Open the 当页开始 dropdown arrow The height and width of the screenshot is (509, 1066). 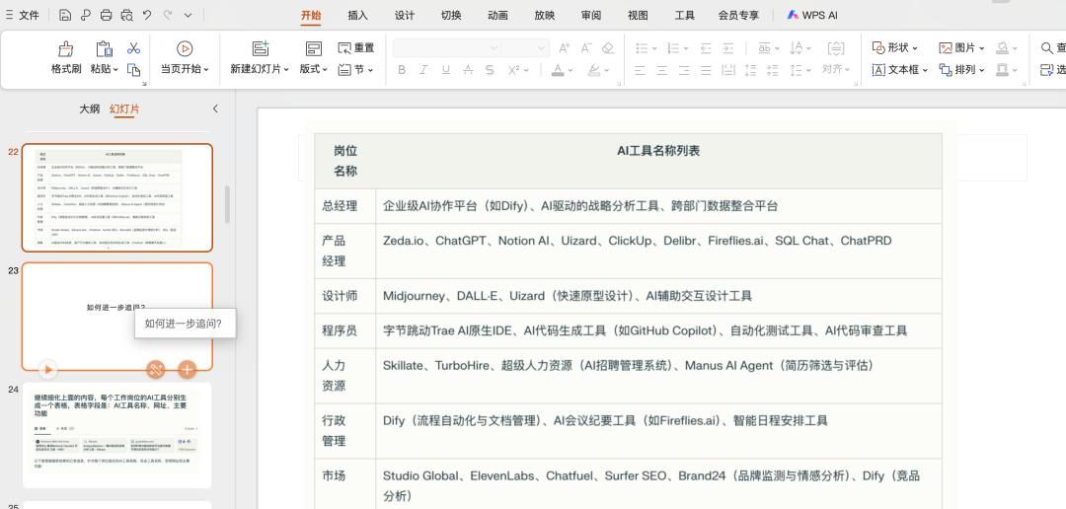[x=205, y=69]
